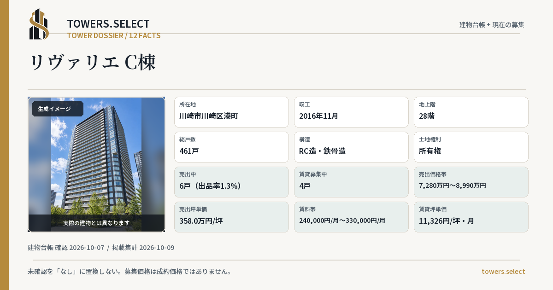This screenshot has width=553, height=290.
Task: Click the 生成イメージ badge on the image
Action: (58, 109)
